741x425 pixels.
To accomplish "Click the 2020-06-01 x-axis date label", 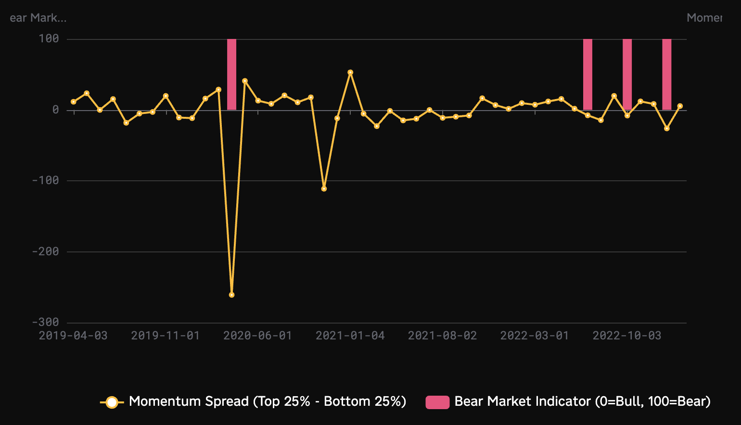I will tap(257, 336).
